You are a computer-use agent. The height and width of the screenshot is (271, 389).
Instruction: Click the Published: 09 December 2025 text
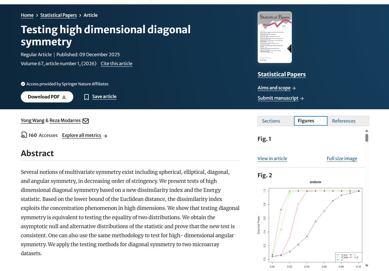(x=88, y=54)
